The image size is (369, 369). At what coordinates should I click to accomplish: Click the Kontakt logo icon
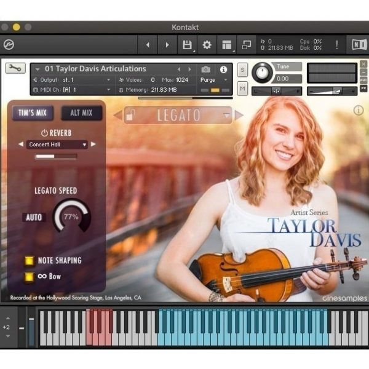click(x=9, y=44)
